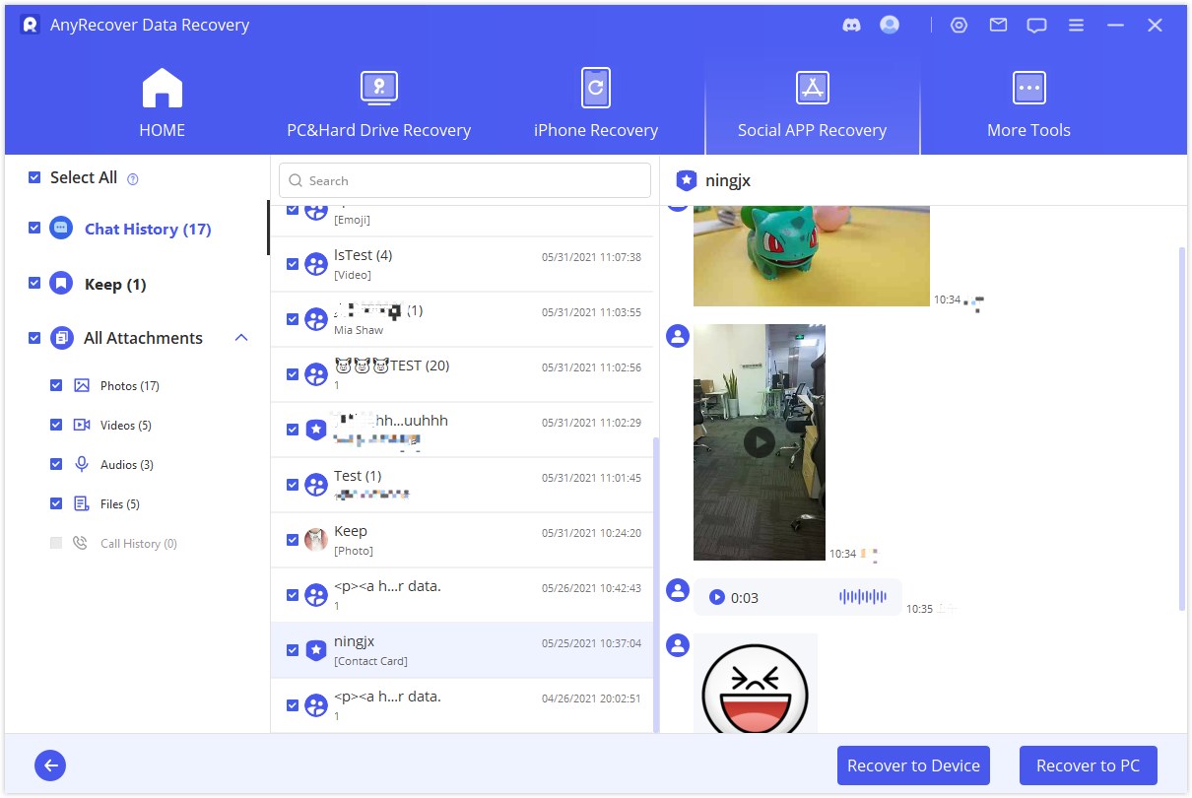Select Chat History (17) category
The image size is (1192, 798).
[x=148, y=229]
